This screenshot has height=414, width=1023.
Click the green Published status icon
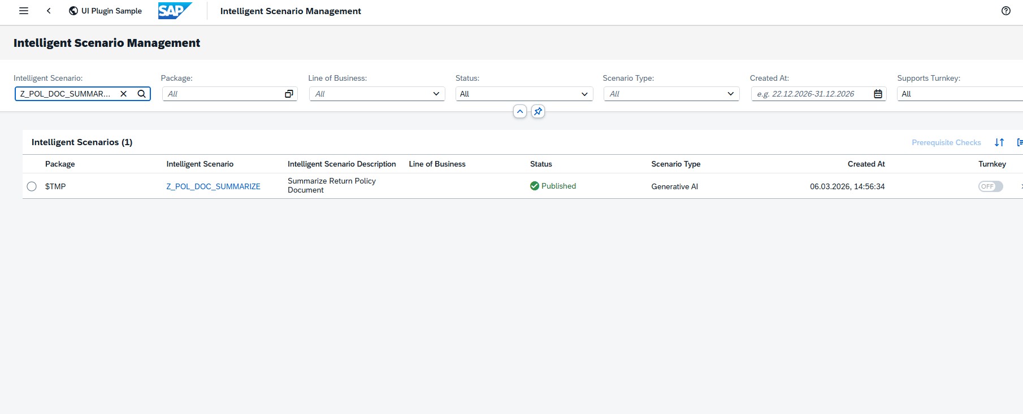535,186
